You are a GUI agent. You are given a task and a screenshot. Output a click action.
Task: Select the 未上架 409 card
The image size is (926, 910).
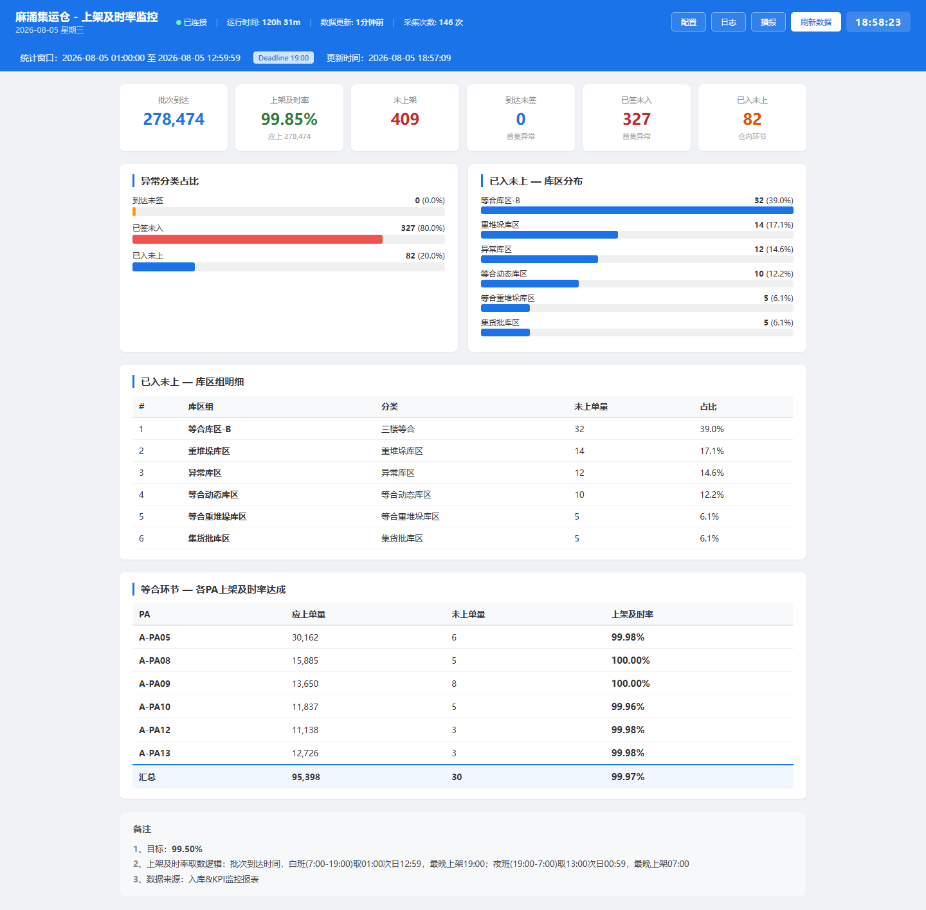point(405,118)
